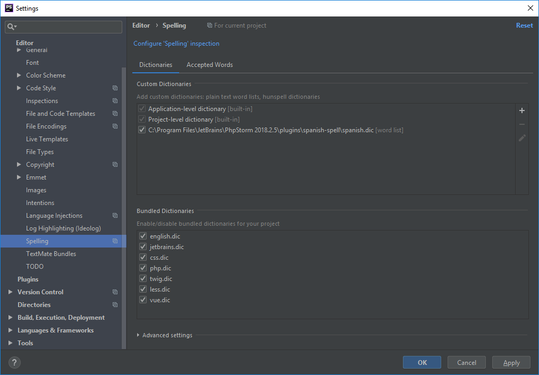The image size is (539, 375).
Task: Click the project-level icon beside Code Style
Action: pos(115,88)
